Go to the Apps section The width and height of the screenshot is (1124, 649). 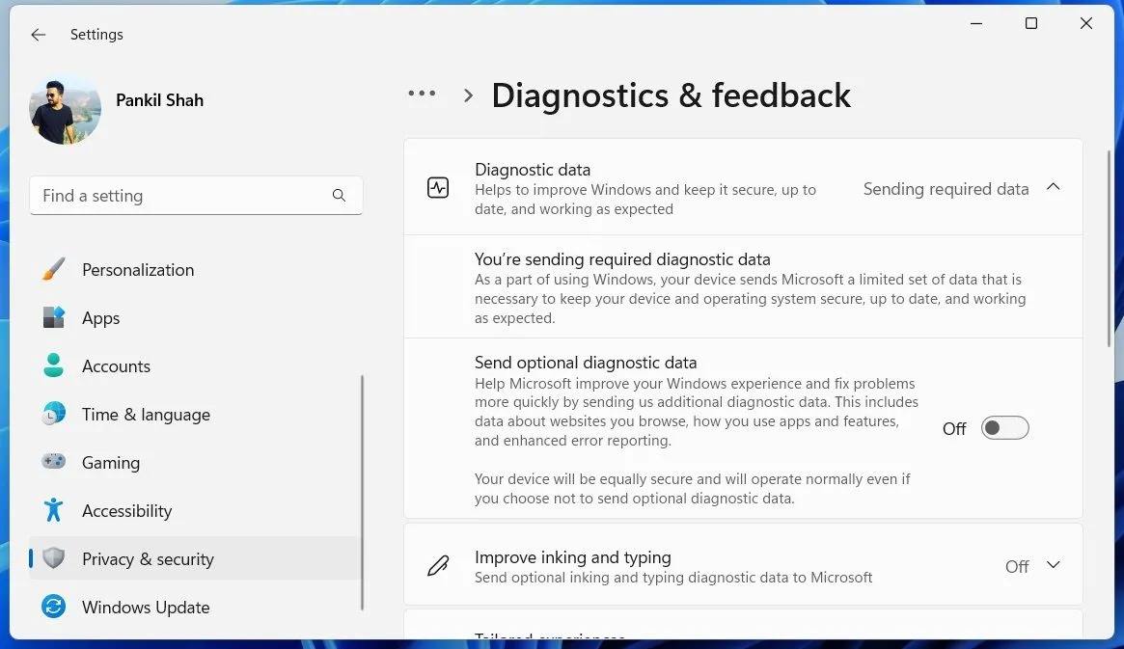pos(100,318)
